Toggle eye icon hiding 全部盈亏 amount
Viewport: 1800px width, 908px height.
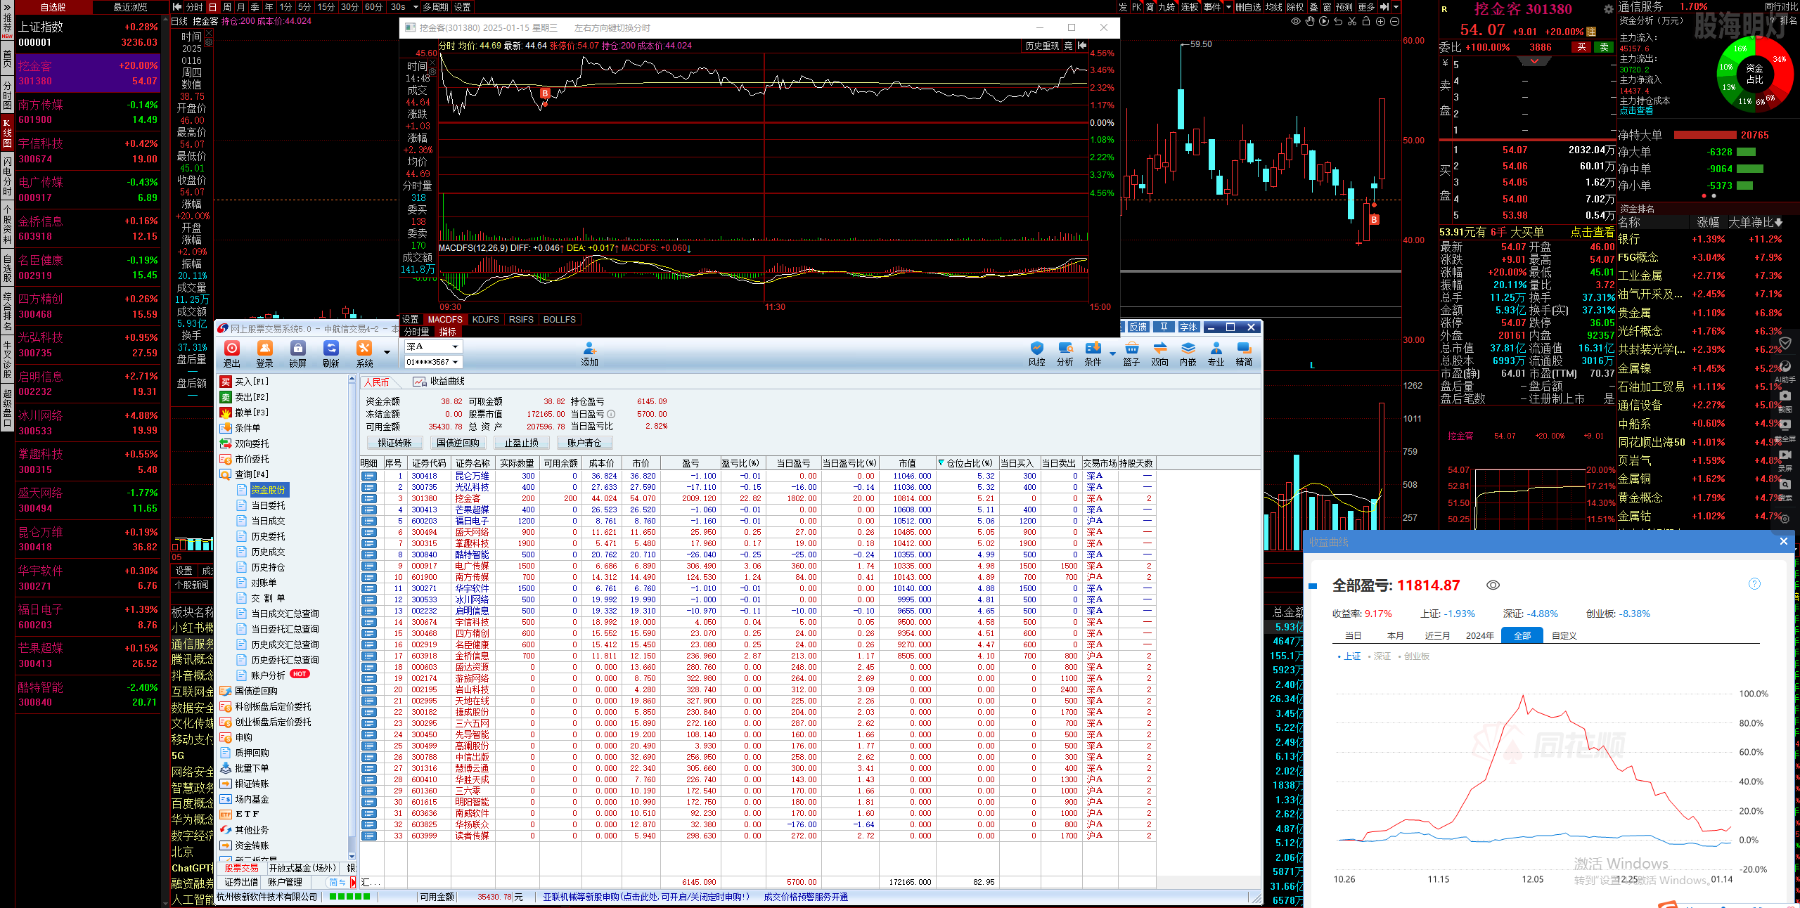[x=1493, y=585]
